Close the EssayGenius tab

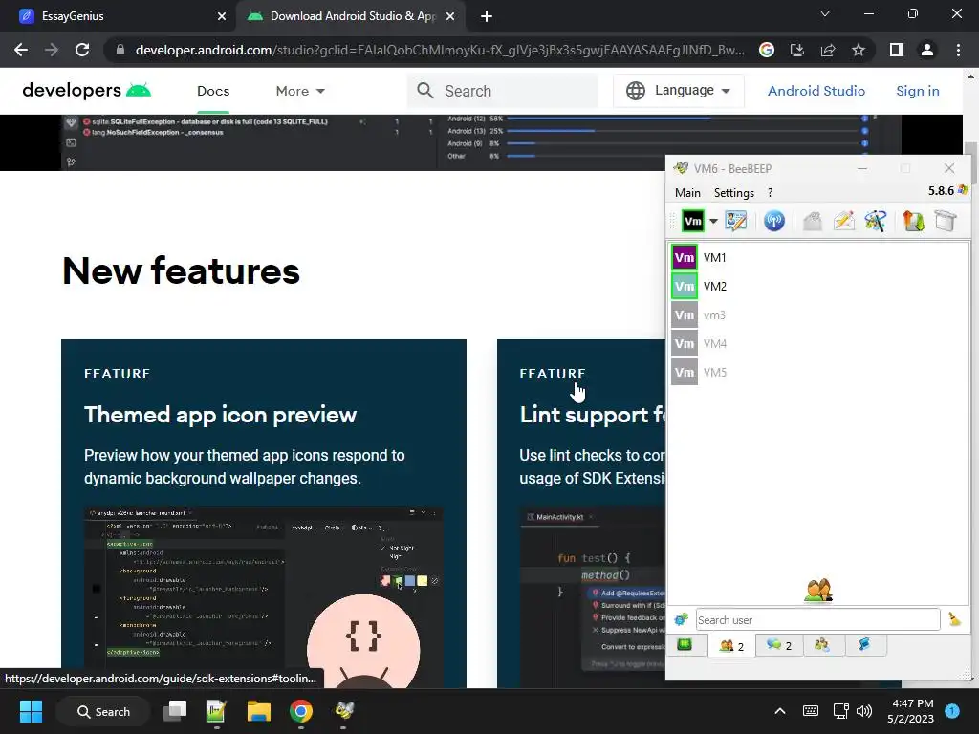click(x=222, y=16)
